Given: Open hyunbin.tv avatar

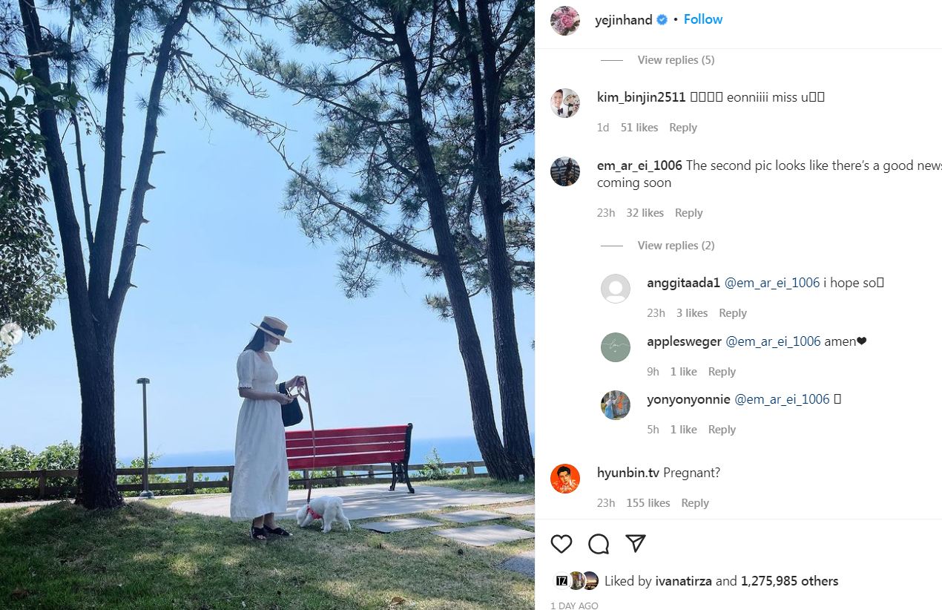Looking at the screenshot, I should [565, 479].
